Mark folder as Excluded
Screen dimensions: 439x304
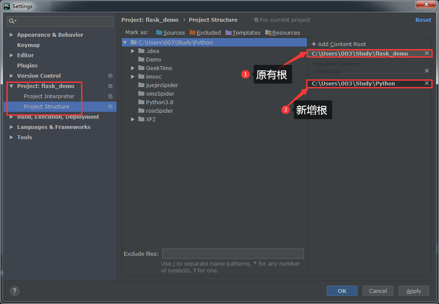click(205, 32)
